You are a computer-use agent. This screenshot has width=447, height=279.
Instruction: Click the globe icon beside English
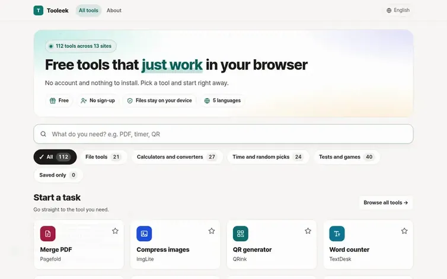click(389, 11)
